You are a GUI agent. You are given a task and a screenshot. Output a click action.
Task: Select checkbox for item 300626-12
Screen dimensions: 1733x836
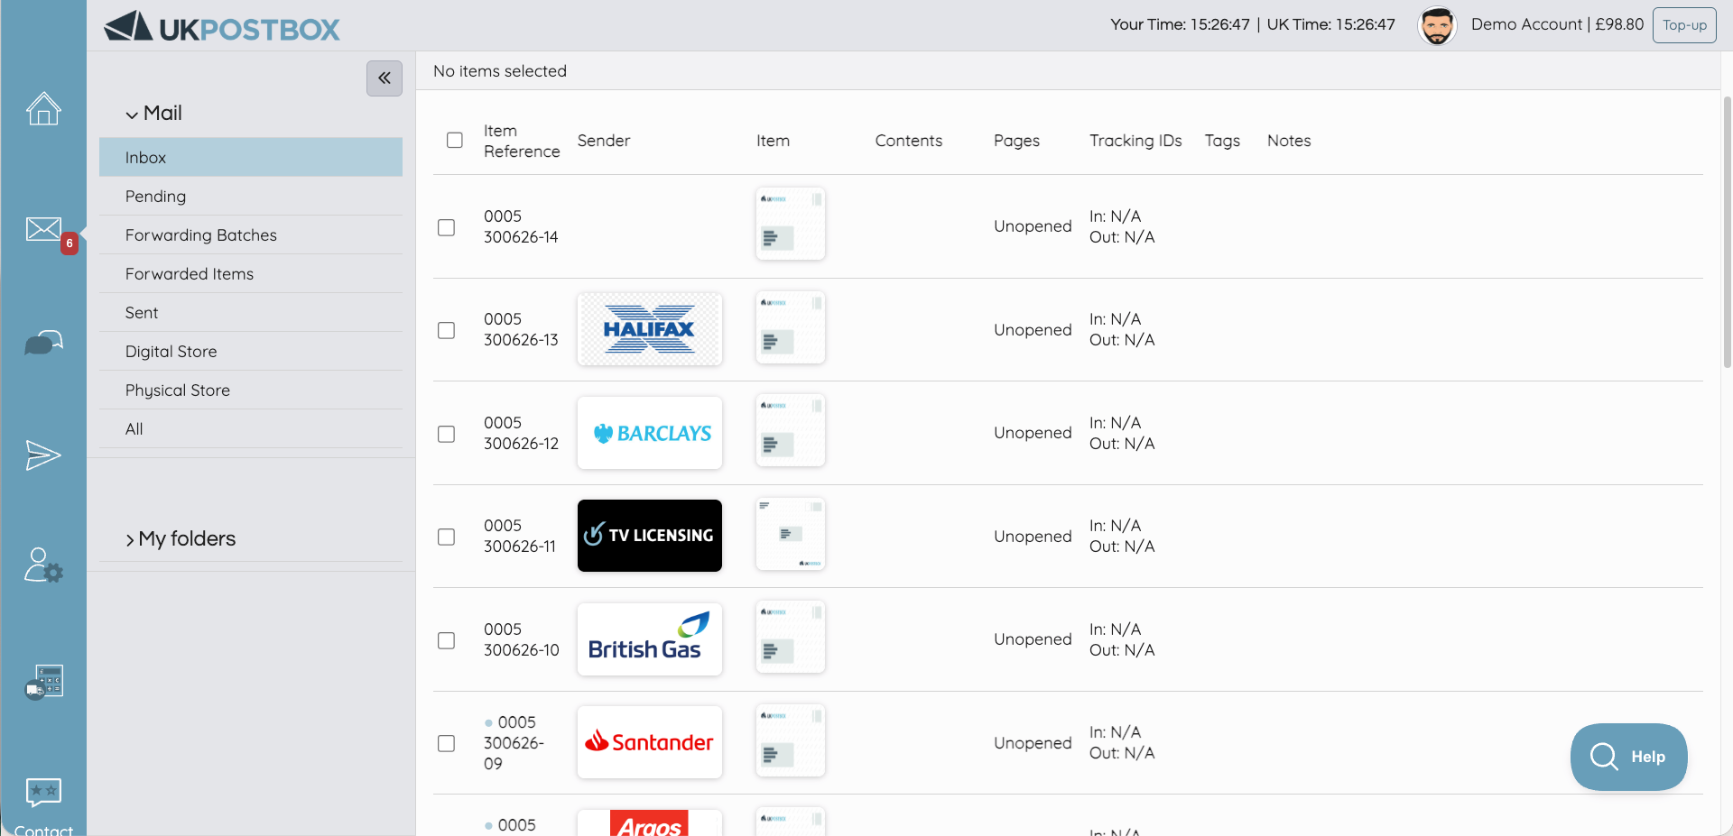446,434
